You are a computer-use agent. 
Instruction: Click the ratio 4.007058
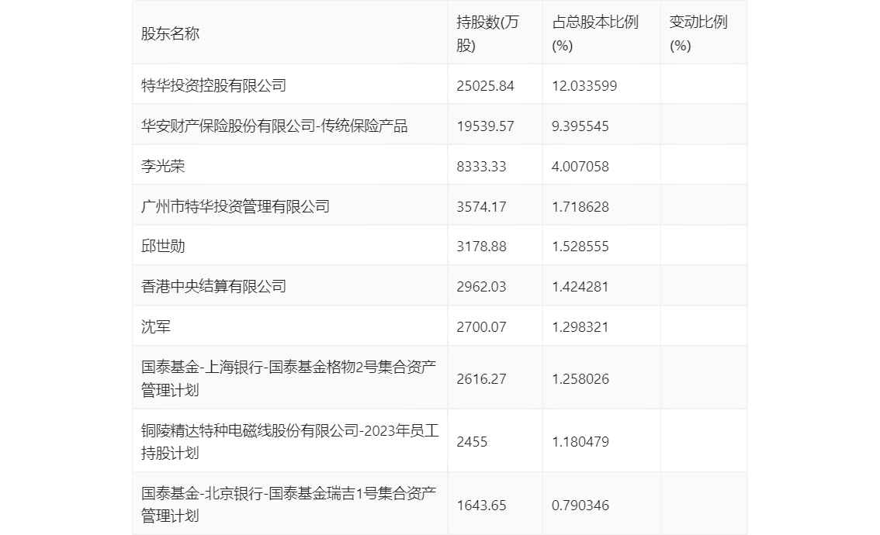tap(580, 167)
